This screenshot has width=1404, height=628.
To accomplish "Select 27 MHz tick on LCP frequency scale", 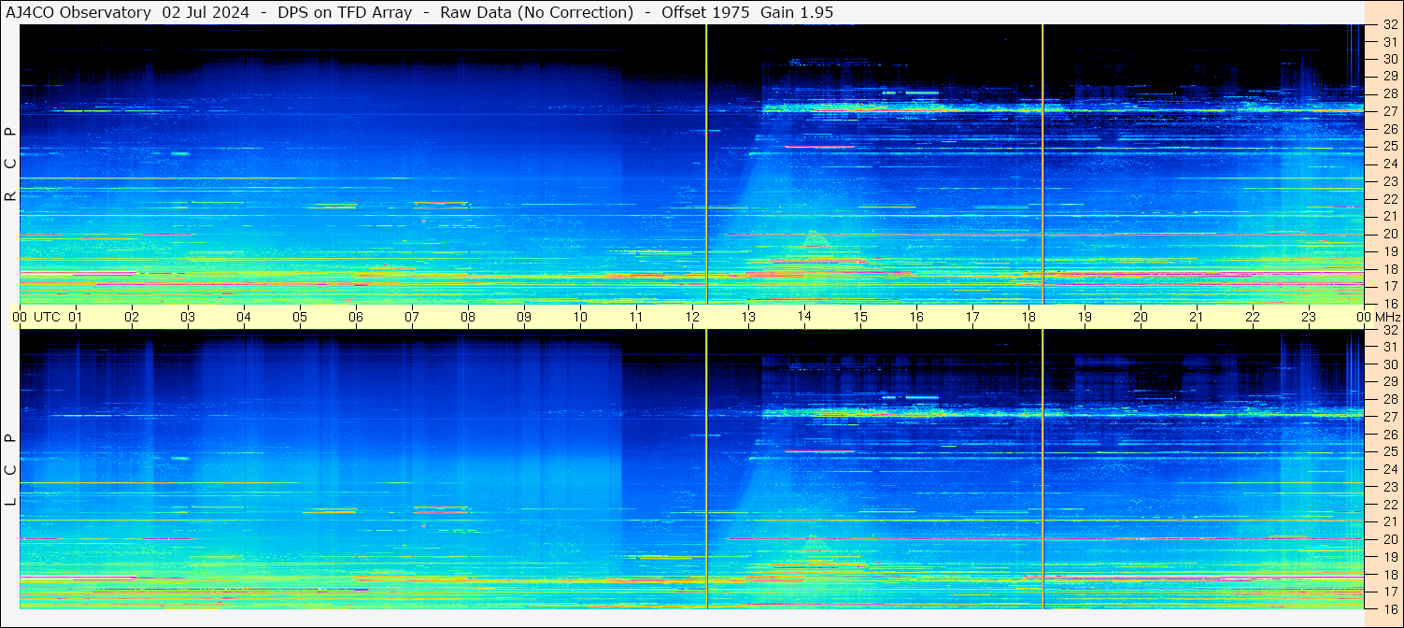I will pyautogui.click(x=1390, y=417).
